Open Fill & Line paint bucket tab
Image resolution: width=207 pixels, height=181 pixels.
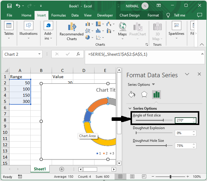[x=132, y=94]
